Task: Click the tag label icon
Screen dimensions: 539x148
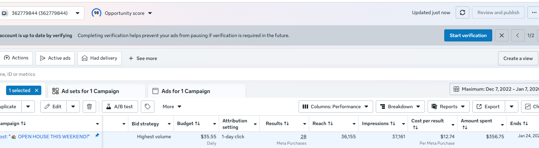Action: tap(148, 107)
